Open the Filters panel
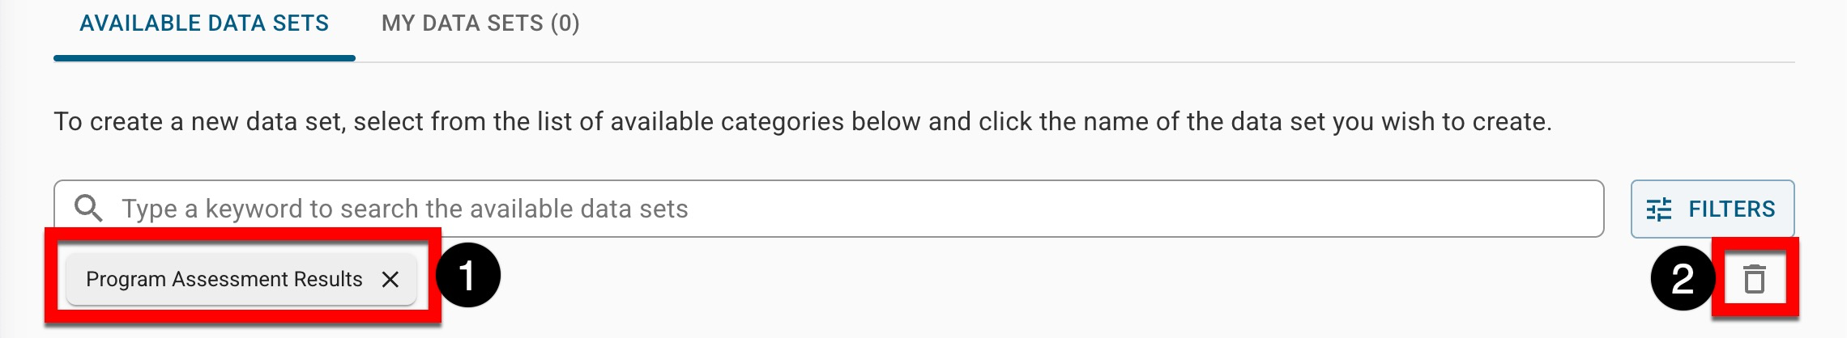Image resolution: width=1847 pixels, height=338 pixels. coord(1712,209)
